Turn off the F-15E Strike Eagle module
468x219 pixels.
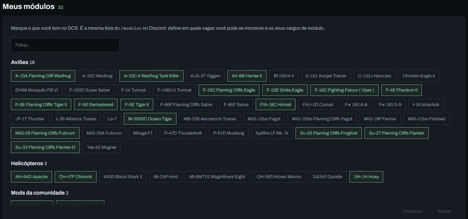[x=285, y=90]
